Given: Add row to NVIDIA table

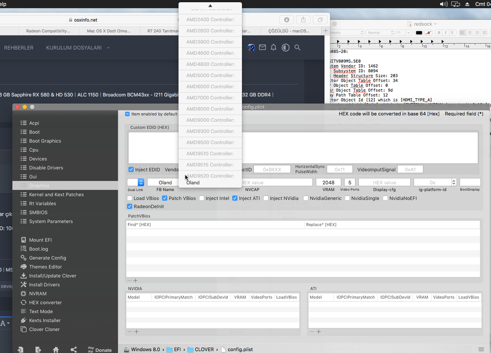Looking at the screenshot, I should coord(137,332).
